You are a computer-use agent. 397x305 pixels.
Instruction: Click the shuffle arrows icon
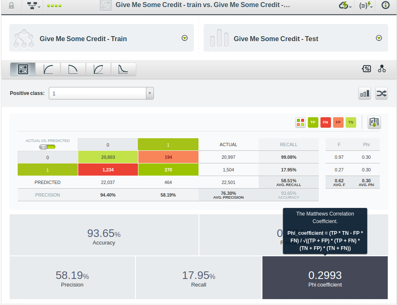[x=381, y=93]
